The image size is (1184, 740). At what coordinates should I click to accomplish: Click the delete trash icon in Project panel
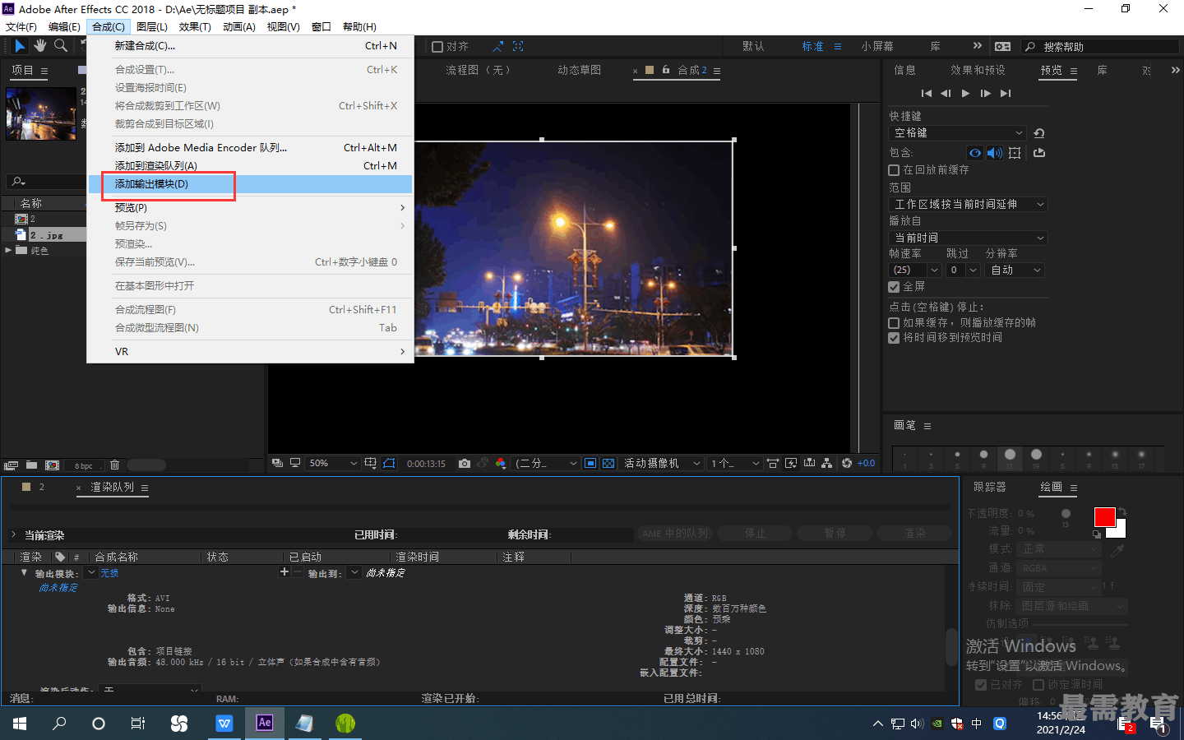coord(115,465)
